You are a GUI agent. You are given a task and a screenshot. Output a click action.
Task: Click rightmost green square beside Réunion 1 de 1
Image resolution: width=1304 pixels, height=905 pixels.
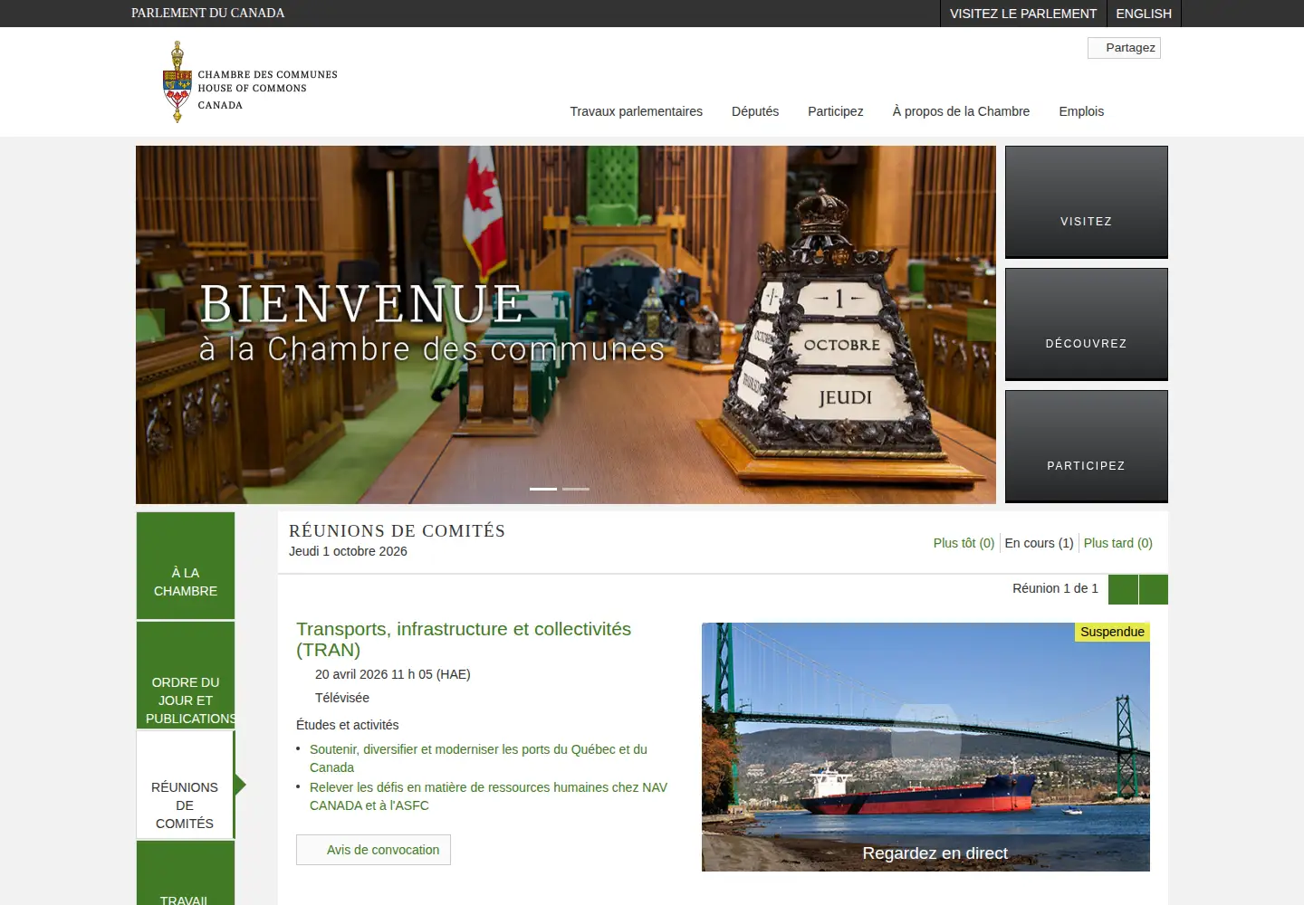pos(1154,589)
